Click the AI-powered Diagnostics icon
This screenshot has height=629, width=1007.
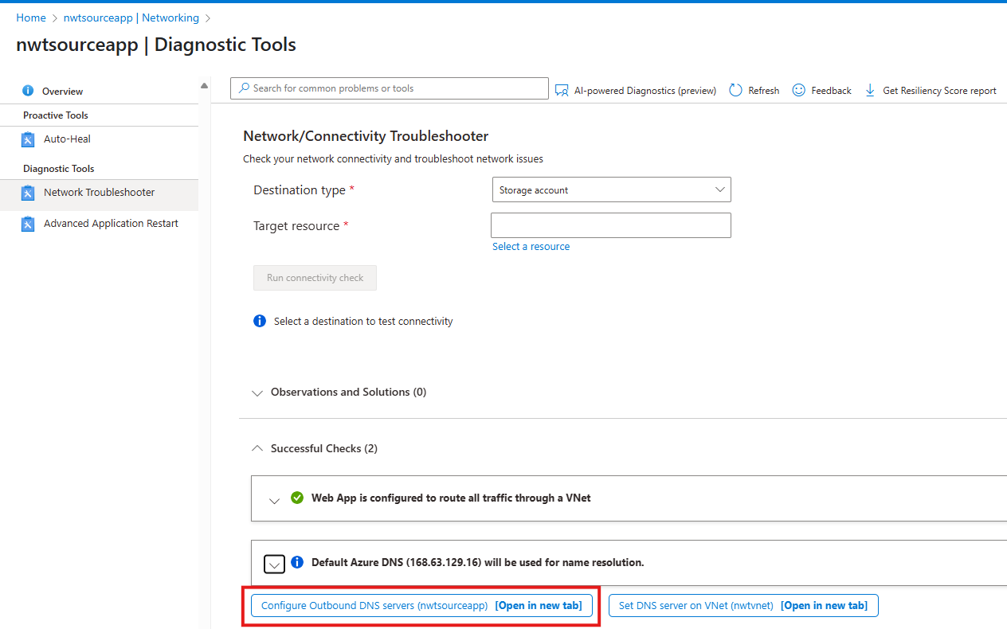562,91
